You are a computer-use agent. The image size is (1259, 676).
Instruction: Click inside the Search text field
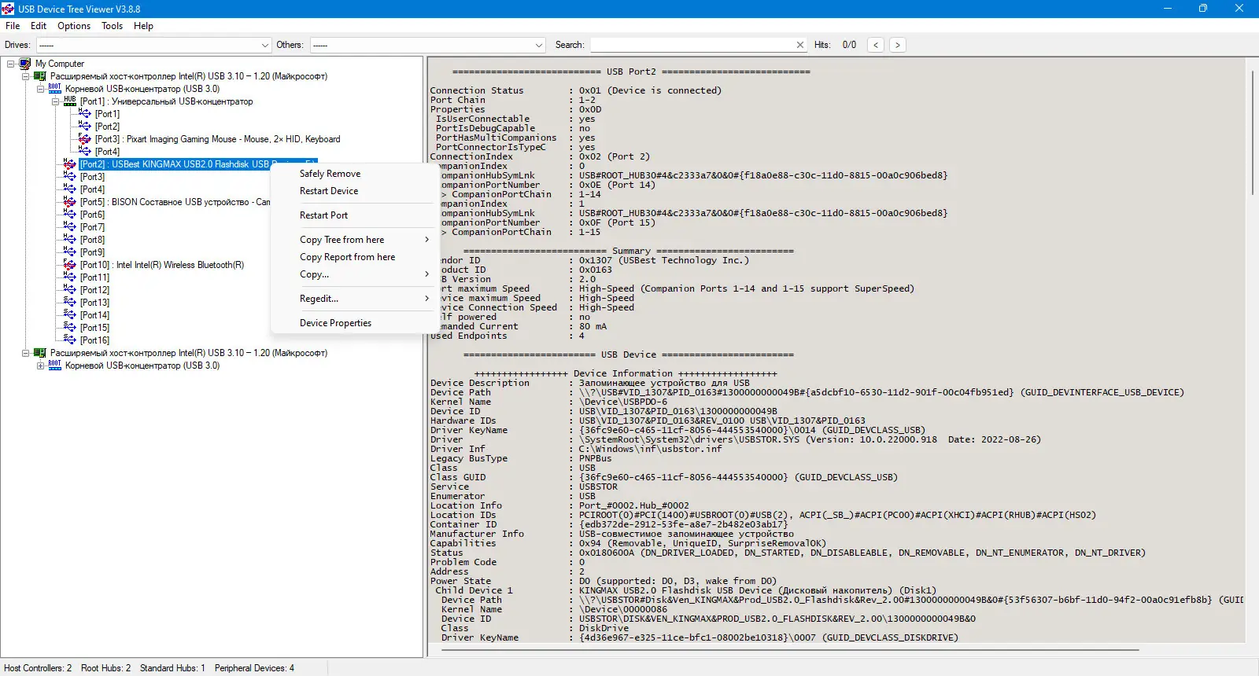(x=693, y=45)
